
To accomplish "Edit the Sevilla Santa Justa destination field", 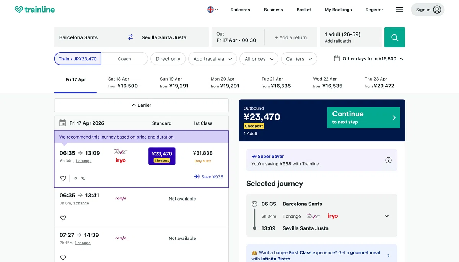I will pyautogui.click(x=172, y=37).
